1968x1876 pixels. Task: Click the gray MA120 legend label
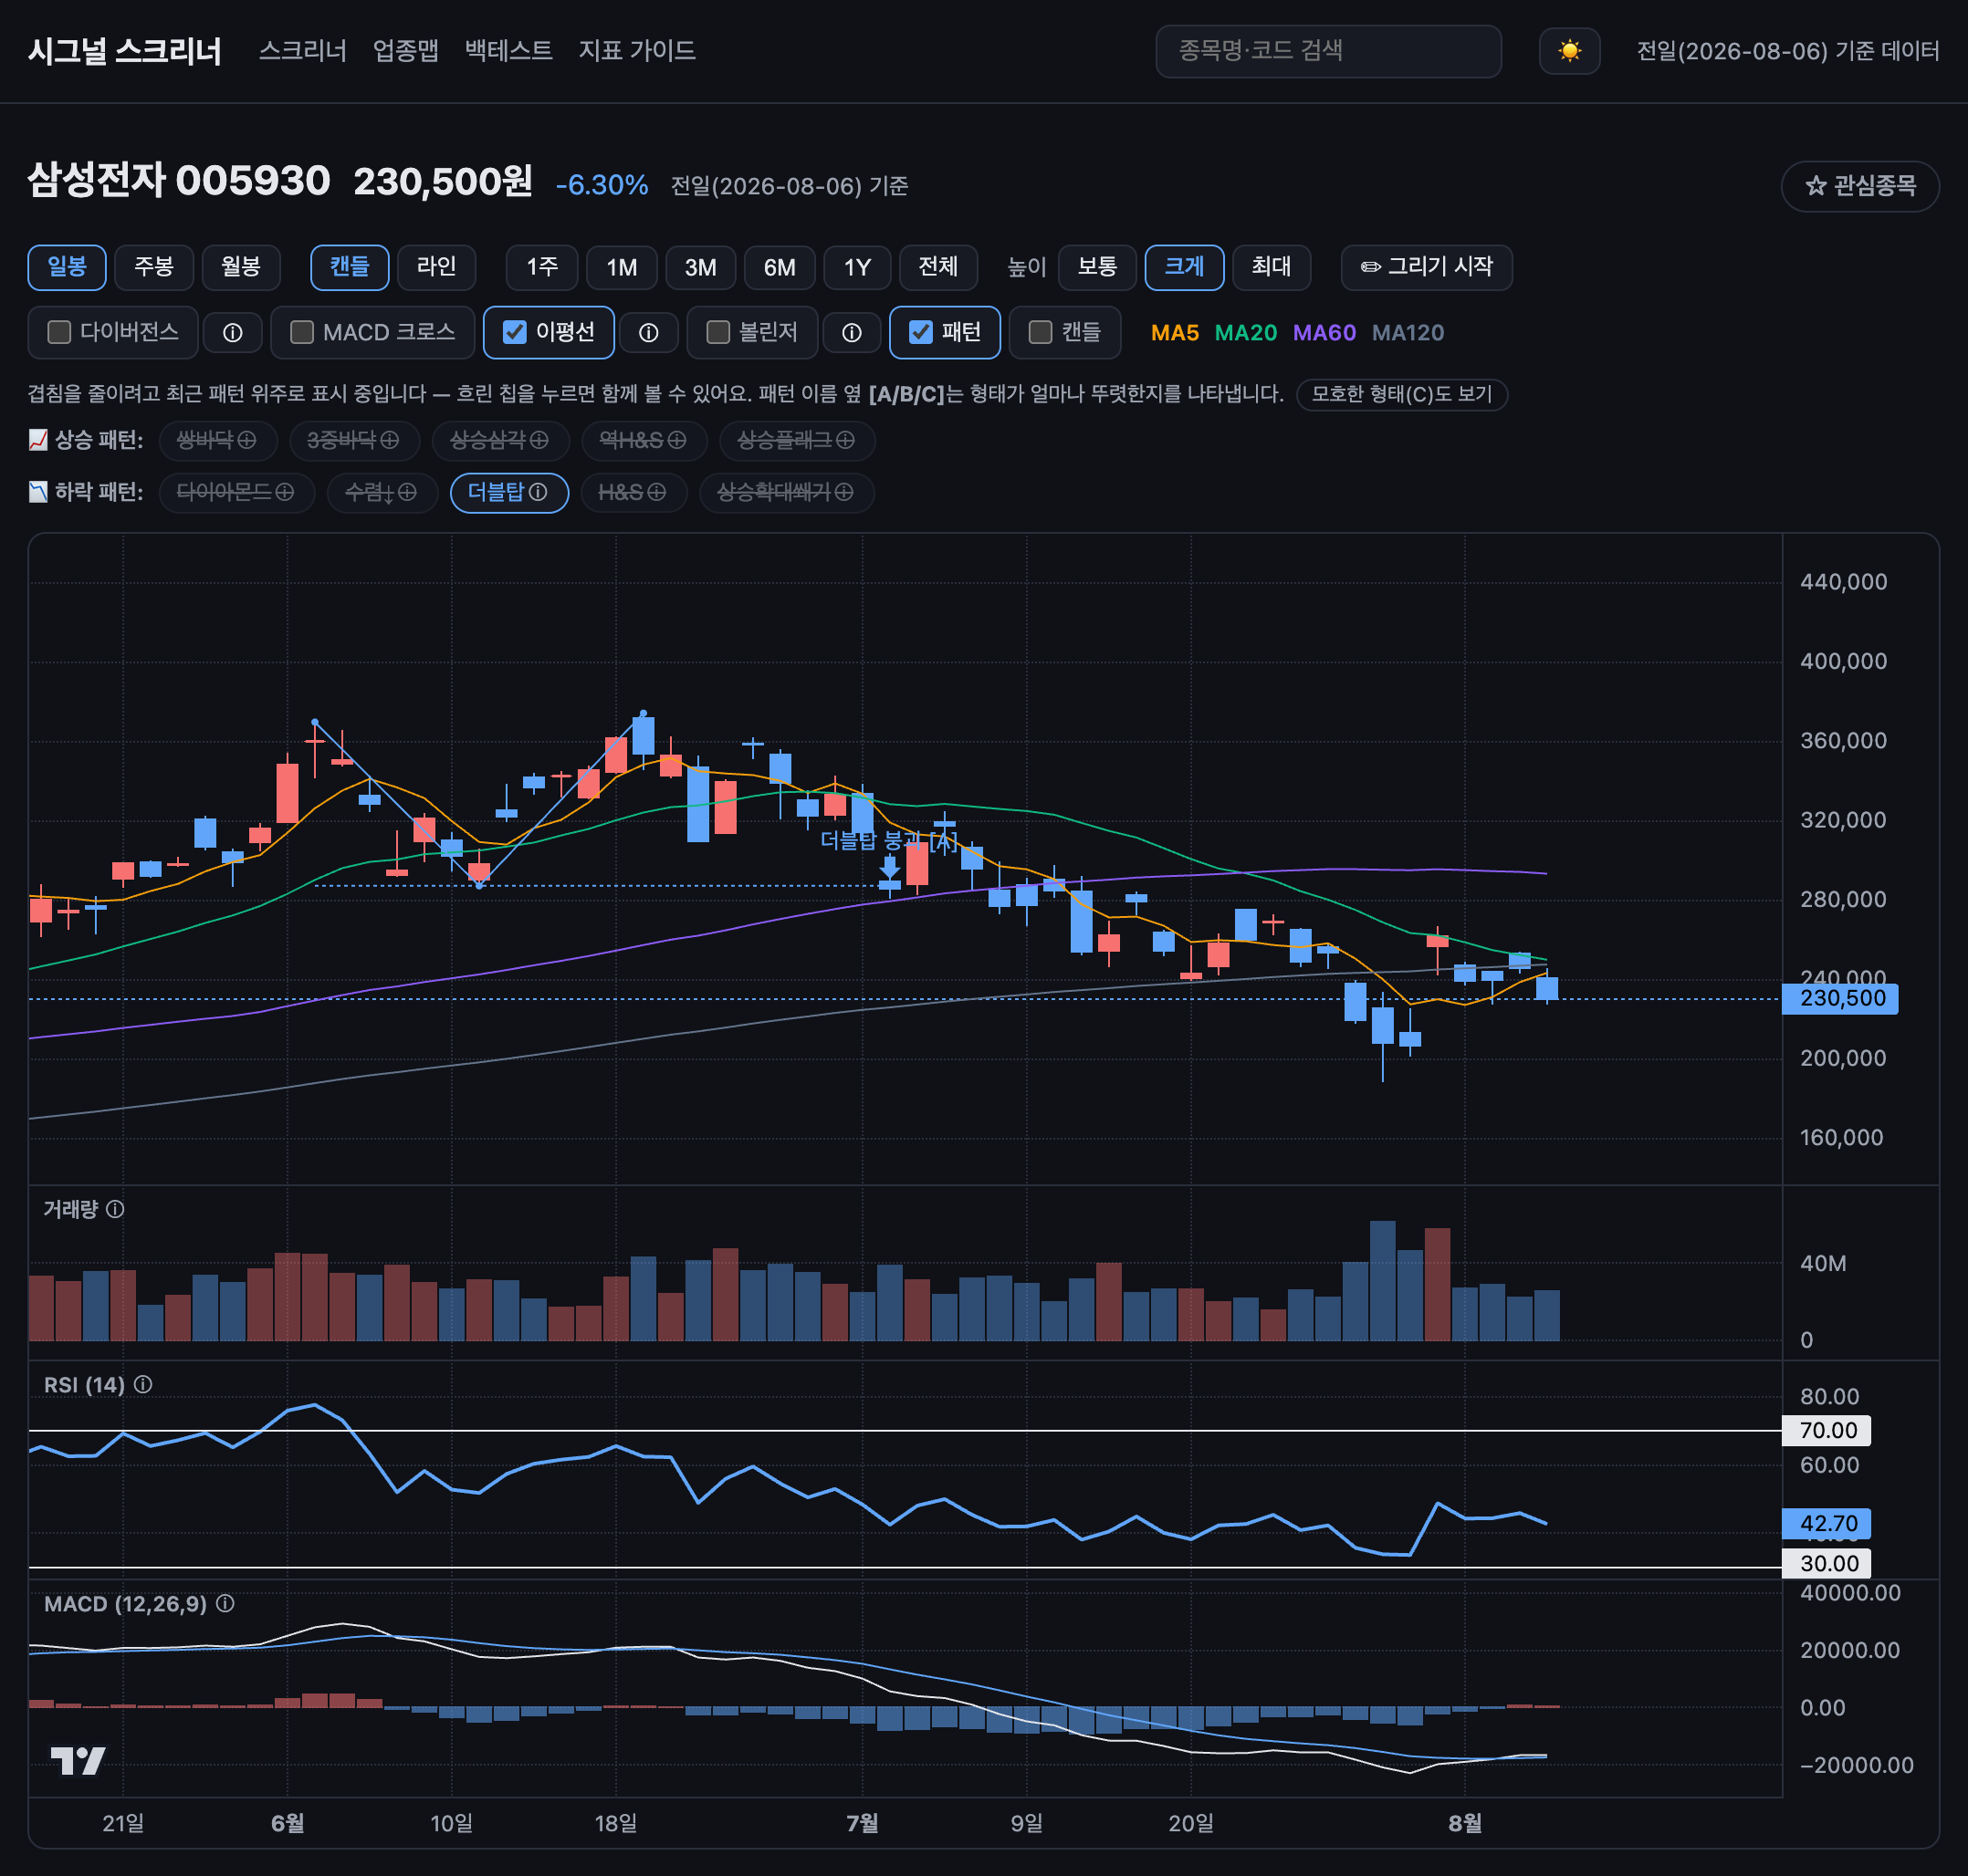(1408, 333)
